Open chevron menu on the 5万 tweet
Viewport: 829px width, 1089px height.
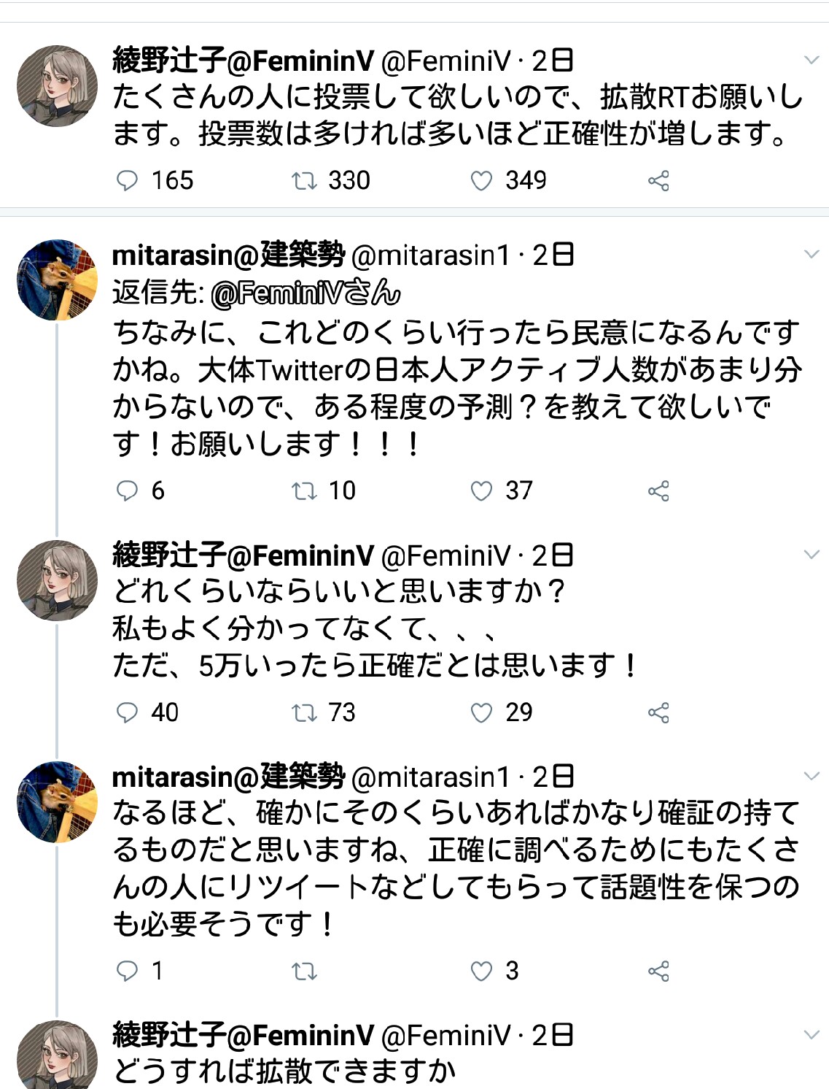pyautogui.click(x=812, y=555)
